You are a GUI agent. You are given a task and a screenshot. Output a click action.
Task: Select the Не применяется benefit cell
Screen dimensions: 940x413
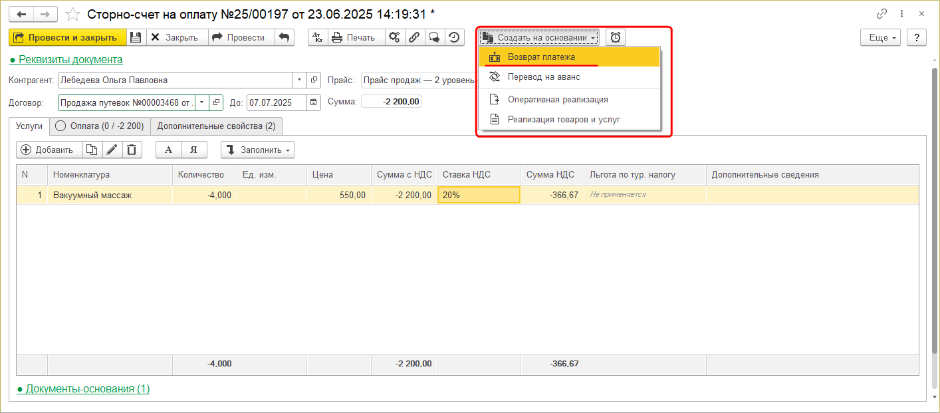[x=645, y=195]
